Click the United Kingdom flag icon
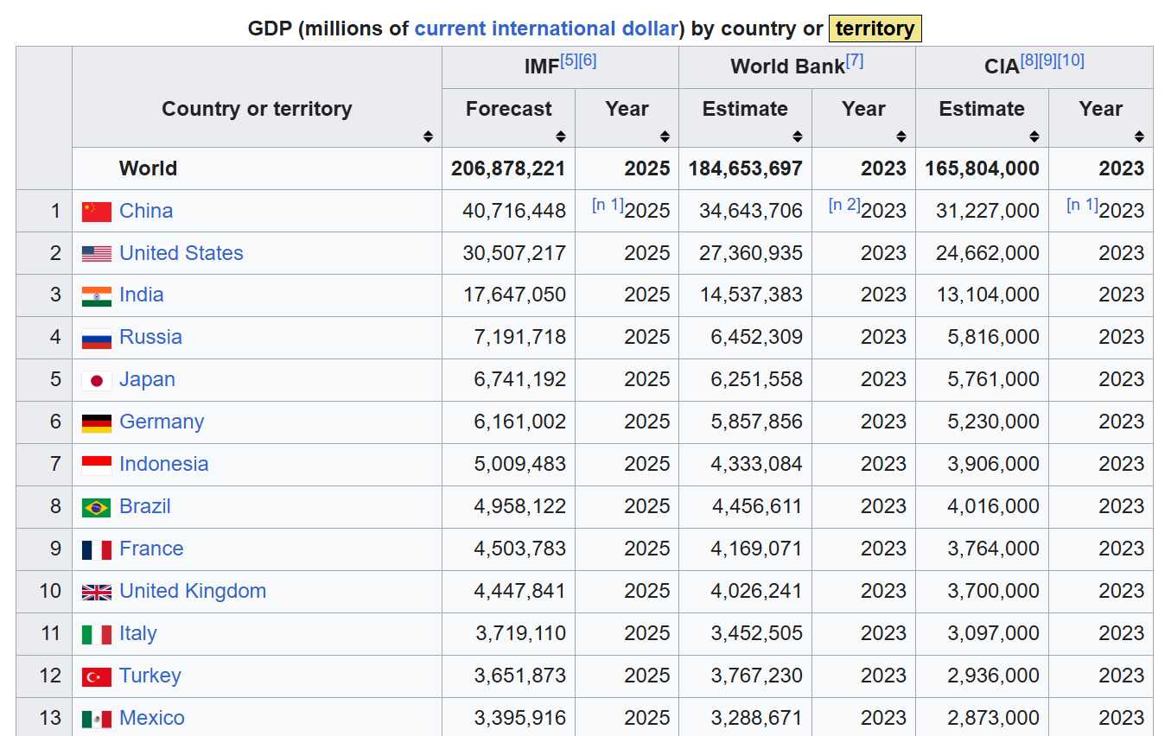 coord(97,593)
